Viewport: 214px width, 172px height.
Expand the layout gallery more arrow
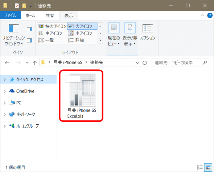(100, 40)
